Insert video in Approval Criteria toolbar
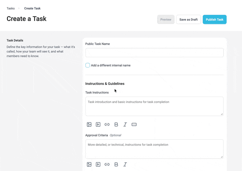The image size is (242, 171). point(98,164)
